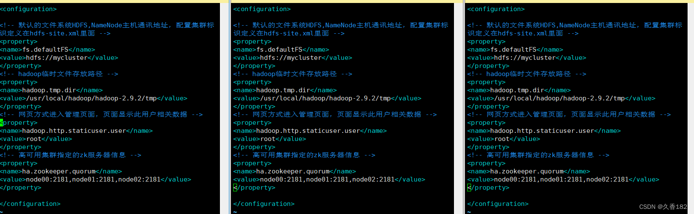The height and width of the screenshot is (214, 694).
Task: Click fs.defaultFS name line in left pane
Action: (47, 50)
